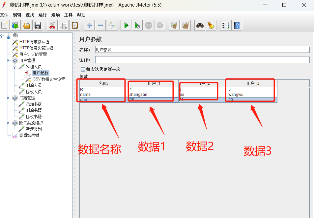Click the id parameter name cell
This screenshot has width=314, height=218.
pyautogui.click(x=104, y=89)
